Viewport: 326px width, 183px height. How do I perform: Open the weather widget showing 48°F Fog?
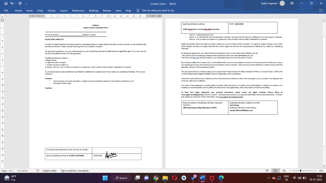click(x=10, y=178)
